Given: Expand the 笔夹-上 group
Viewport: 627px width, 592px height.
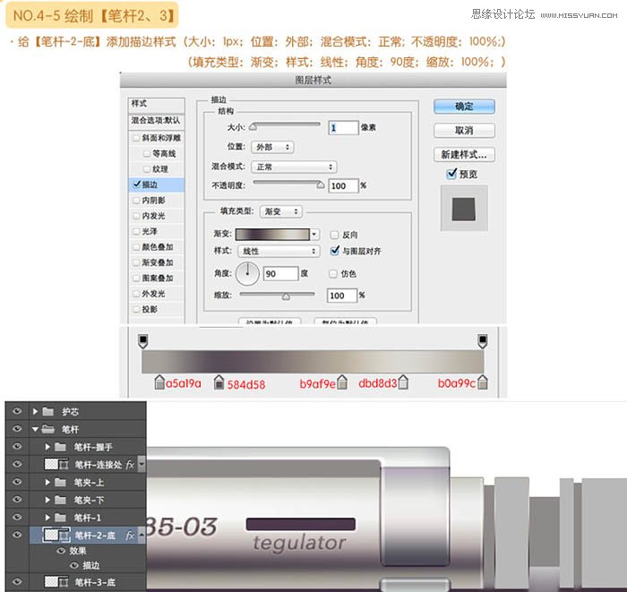Looking at the screenshot, I should pyautogui.click(x=47, y=482).
